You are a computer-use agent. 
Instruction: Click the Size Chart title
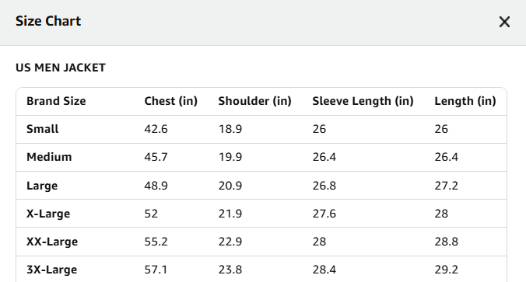[48, 21]
